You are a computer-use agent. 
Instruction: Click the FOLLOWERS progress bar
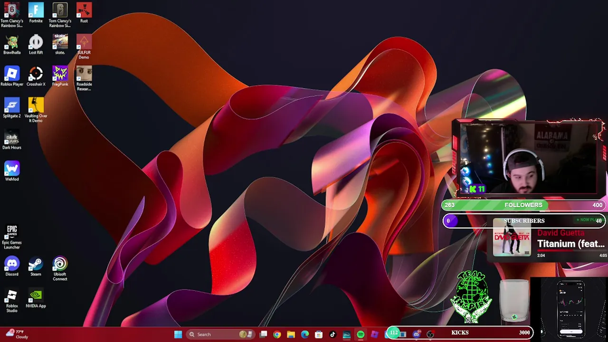click(523, 205)
